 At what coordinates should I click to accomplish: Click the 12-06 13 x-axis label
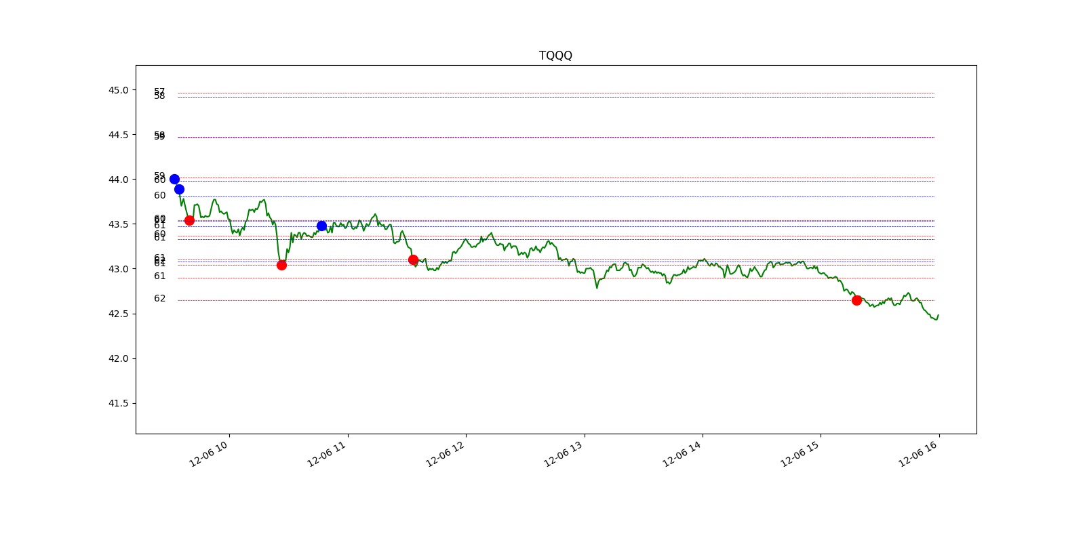pos(564,454)
